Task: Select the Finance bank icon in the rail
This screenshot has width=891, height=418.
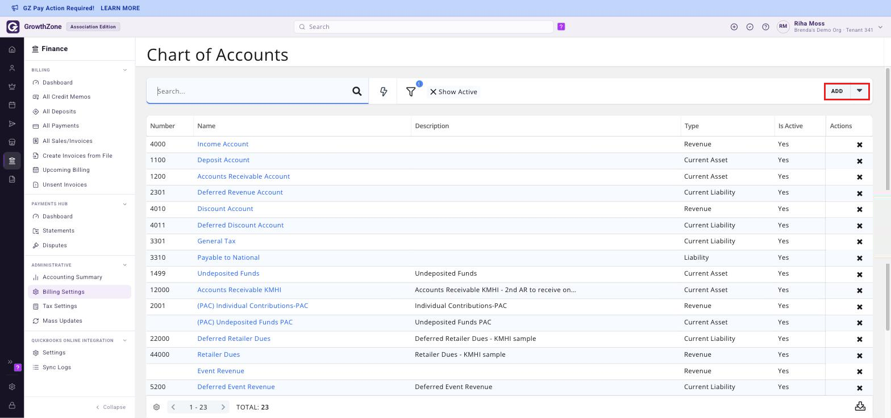Action: coord(12,161)
